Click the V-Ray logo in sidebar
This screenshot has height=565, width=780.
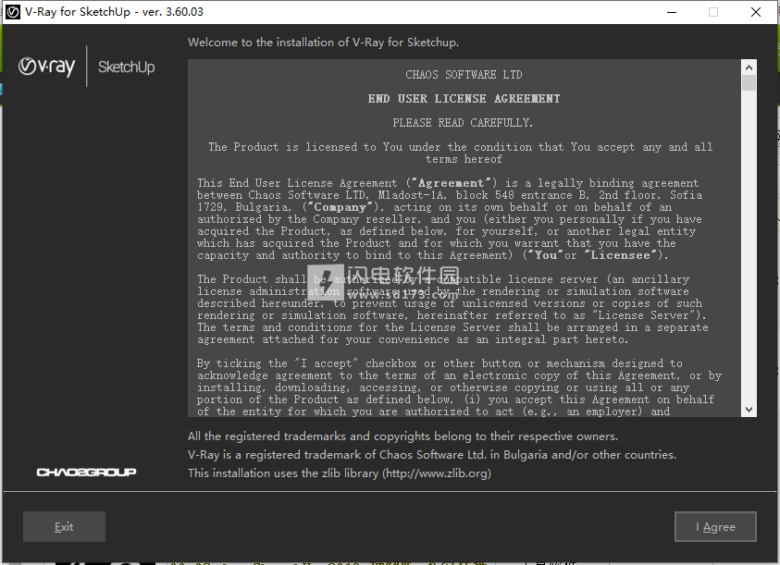point(47,67)
